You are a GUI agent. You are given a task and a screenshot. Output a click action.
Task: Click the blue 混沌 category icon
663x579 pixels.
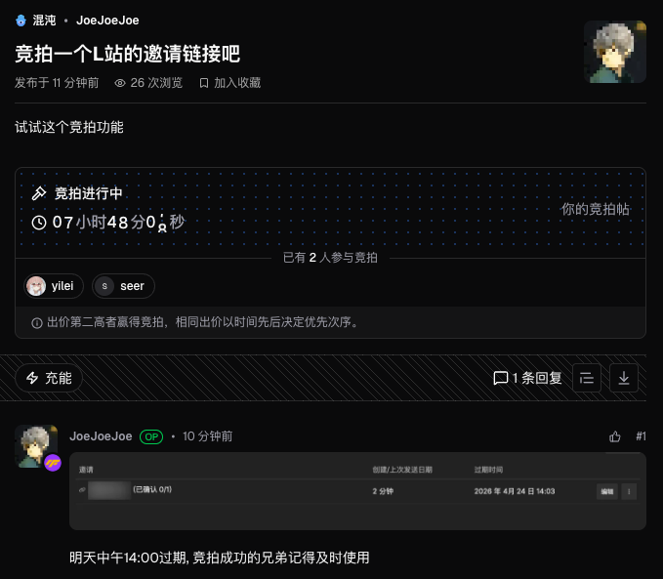pos(21,21)
